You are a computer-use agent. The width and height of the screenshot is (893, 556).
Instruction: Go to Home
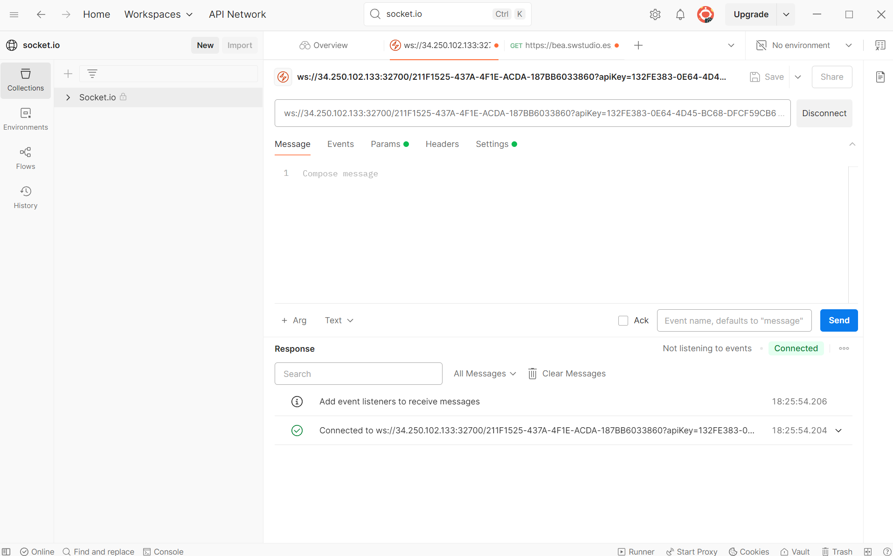pyautogui.click(x=97, y=14)
